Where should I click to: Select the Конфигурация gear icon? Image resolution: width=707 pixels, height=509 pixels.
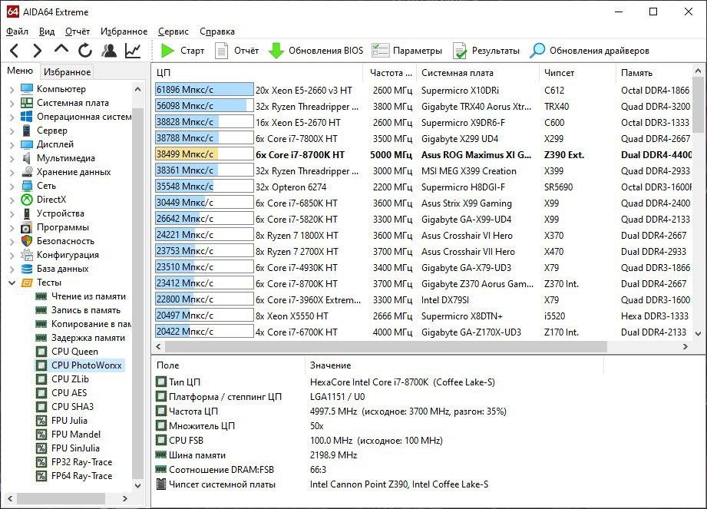click(x=27, y=255)
